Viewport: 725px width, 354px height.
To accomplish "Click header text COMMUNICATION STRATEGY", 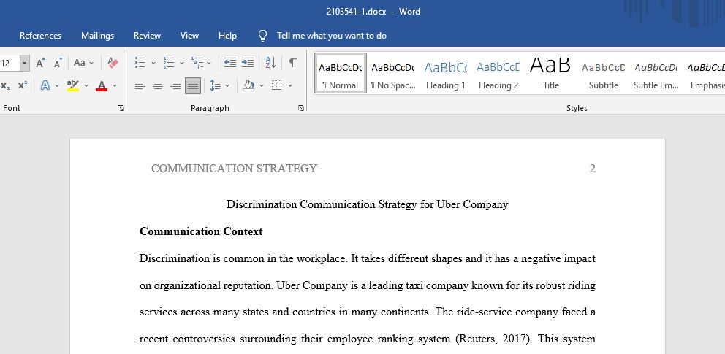I will (x=234, y=169).
